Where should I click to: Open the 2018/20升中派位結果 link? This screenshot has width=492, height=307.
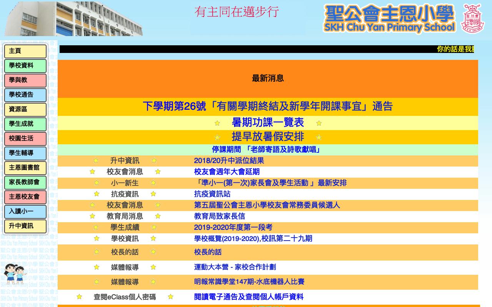(x=229, y=161)
